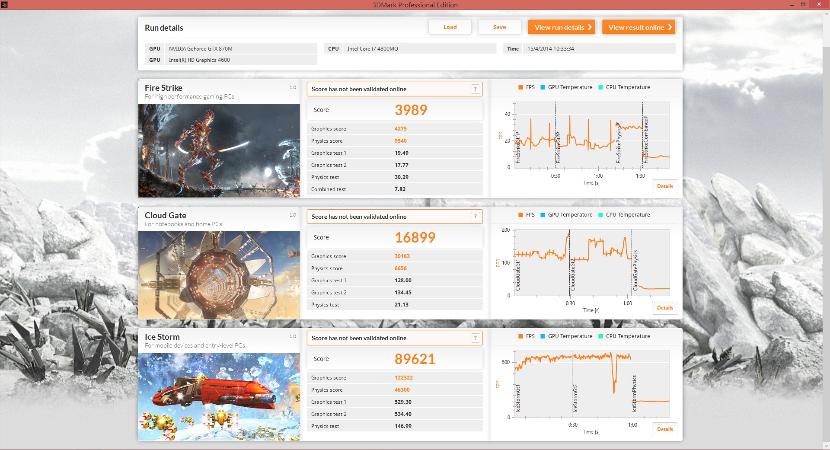Screen dimensions: 830x450
Task: Click FireStrikePhysicsP marker in Fire Strike chart
Action: (x=618, y=144)
